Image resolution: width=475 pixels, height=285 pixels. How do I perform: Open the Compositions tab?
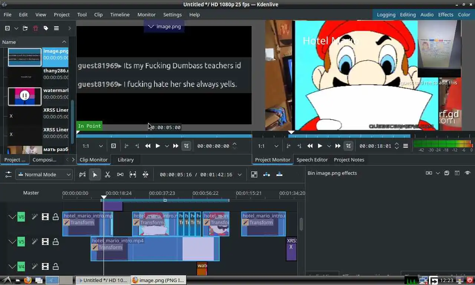click(45, 160)
